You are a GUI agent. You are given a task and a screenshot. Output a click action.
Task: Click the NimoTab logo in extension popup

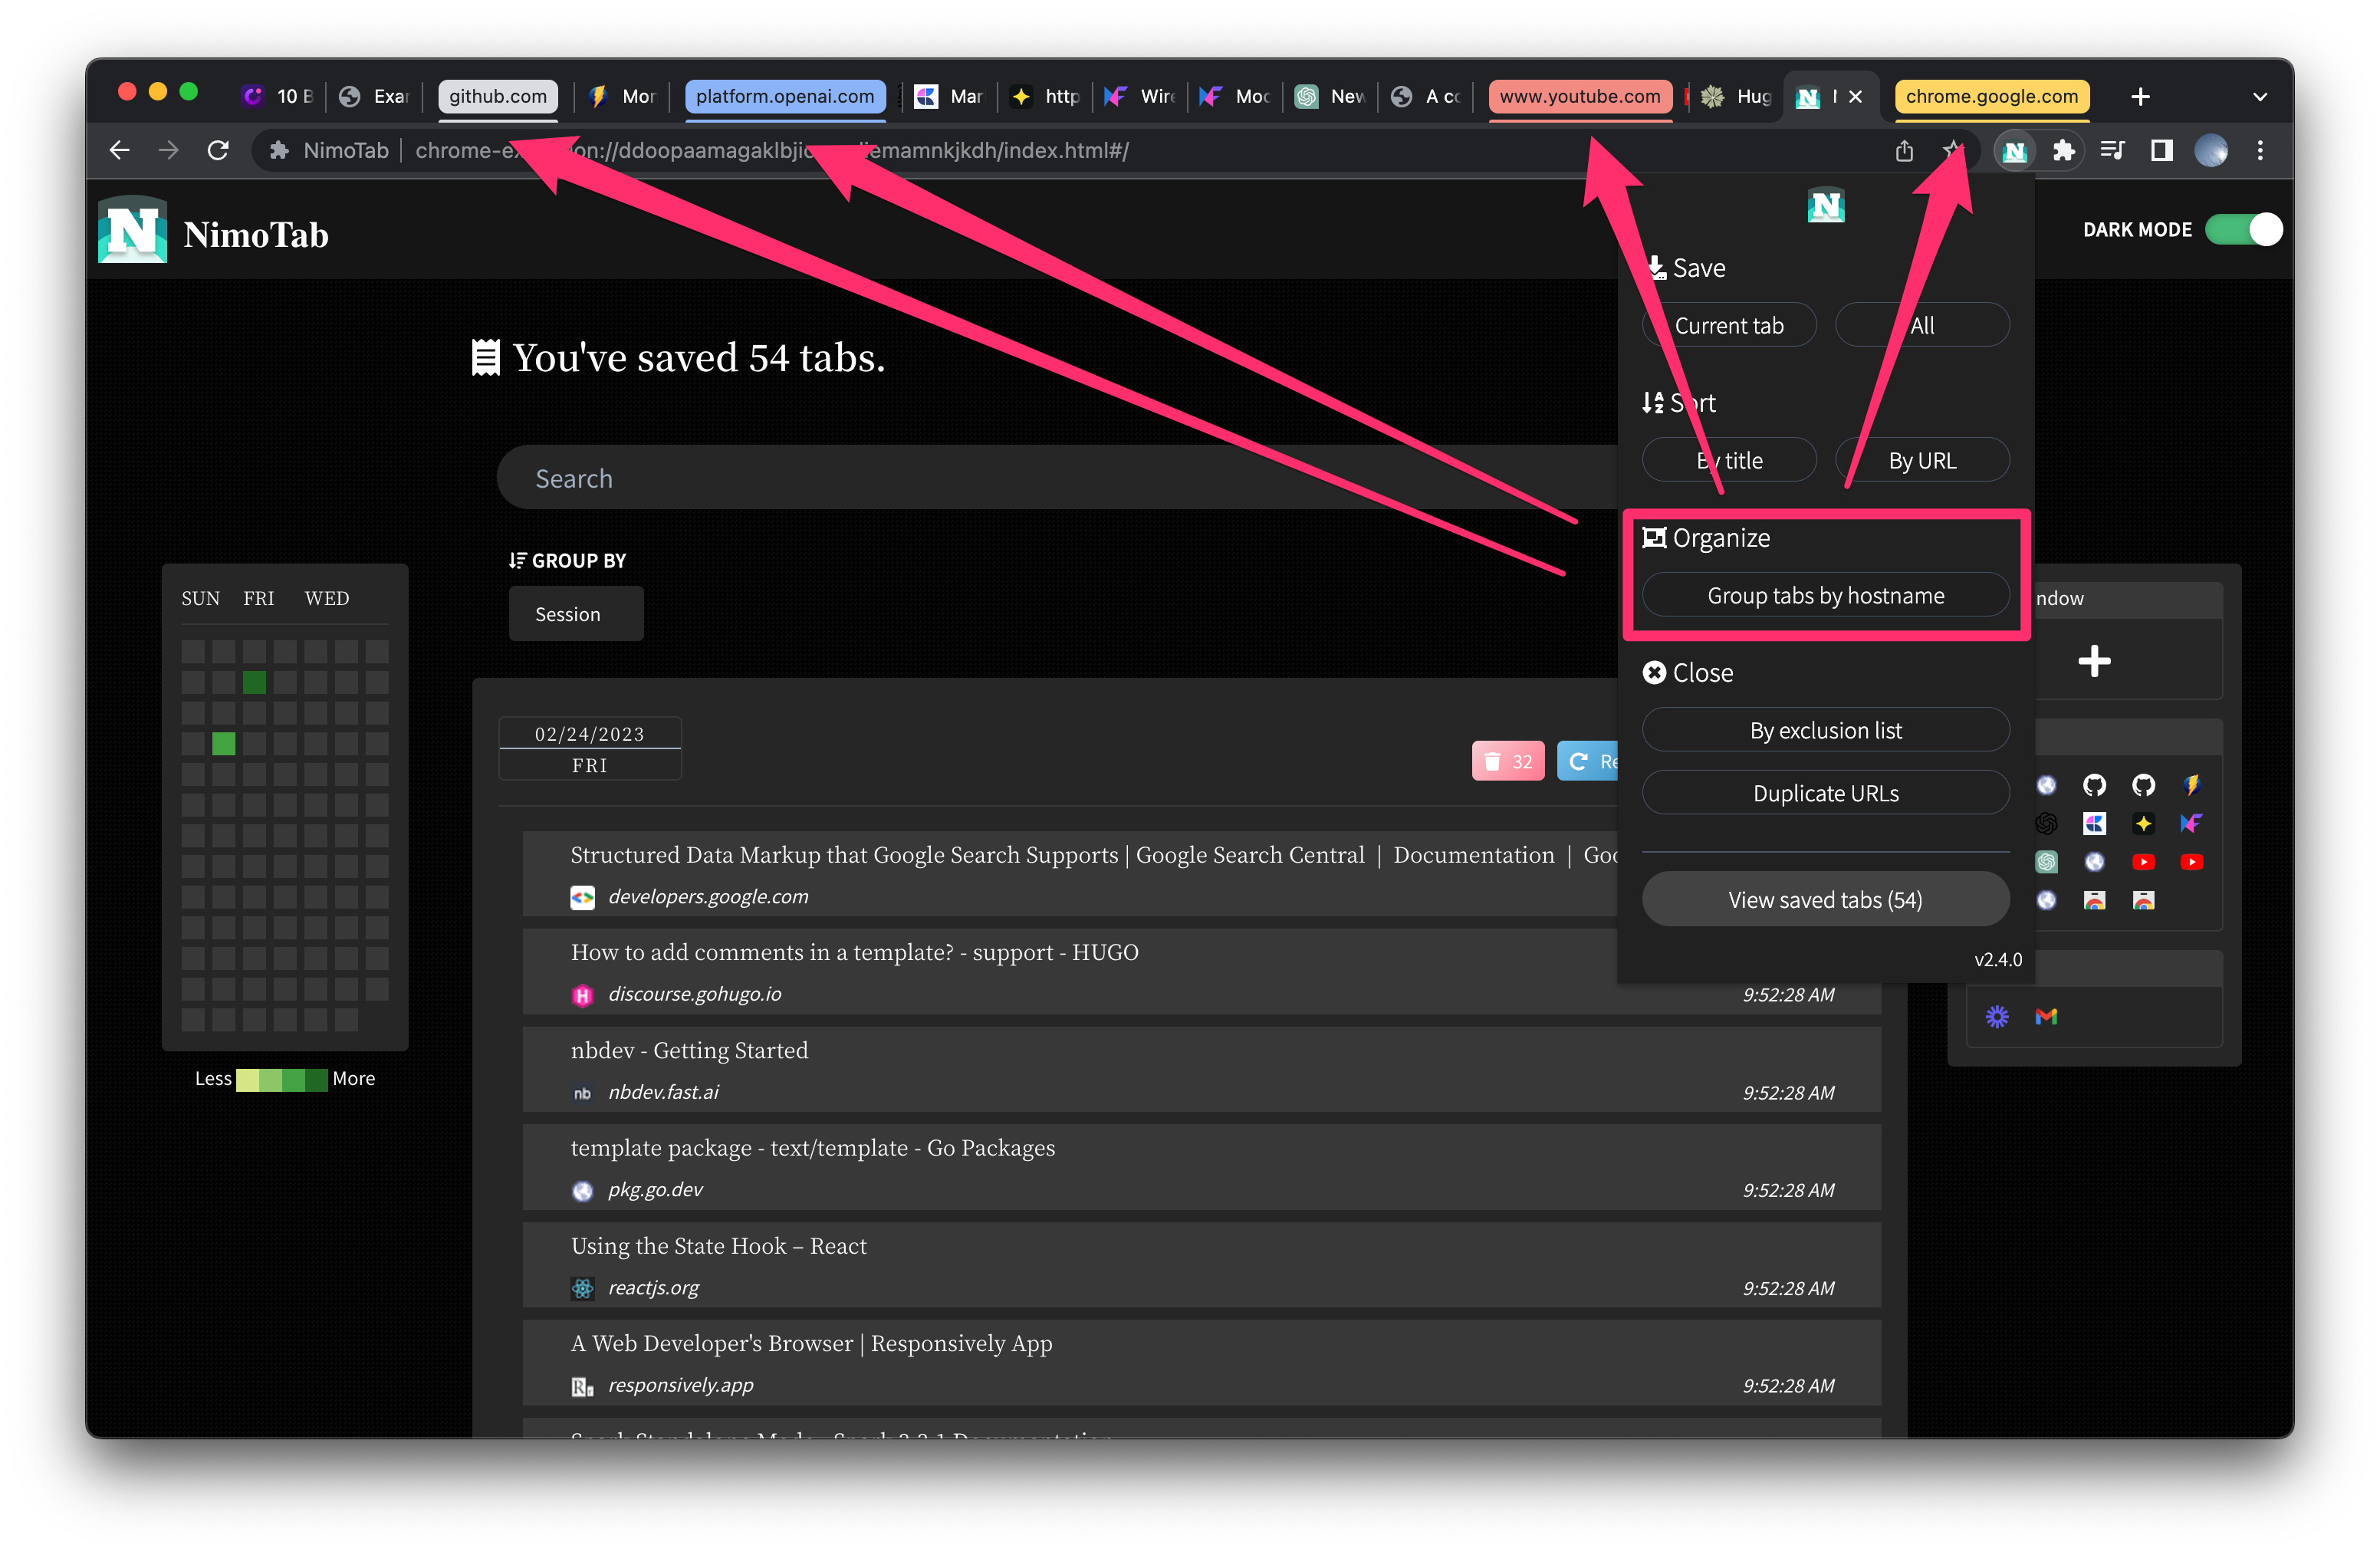[1826, 206]
